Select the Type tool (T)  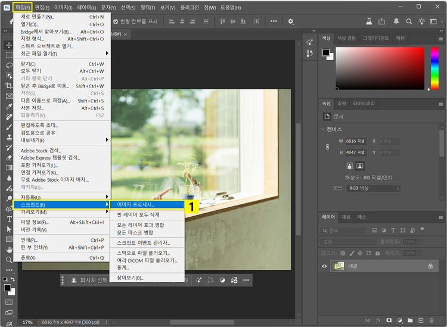[9, 219]
